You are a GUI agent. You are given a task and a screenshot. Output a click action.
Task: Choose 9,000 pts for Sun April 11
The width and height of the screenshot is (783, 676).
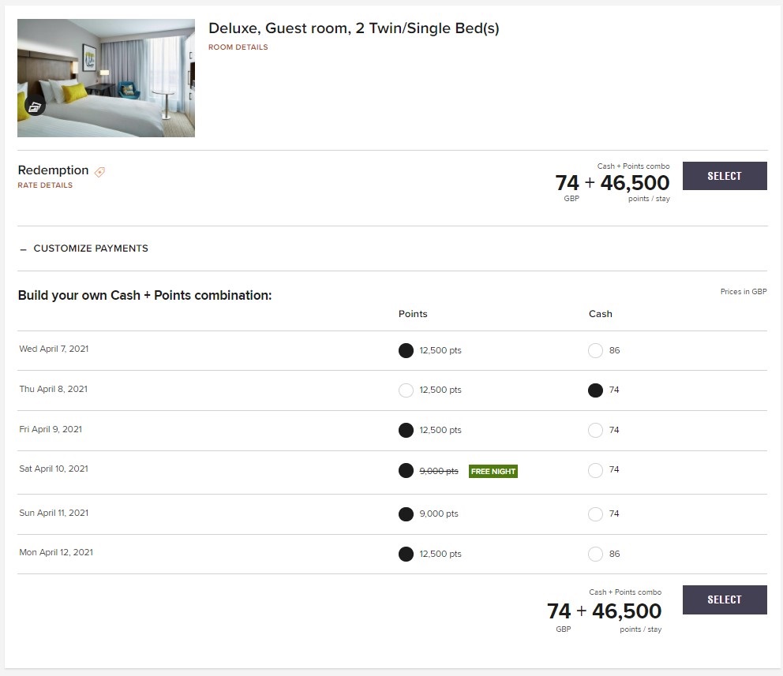[x=406, y=514]
